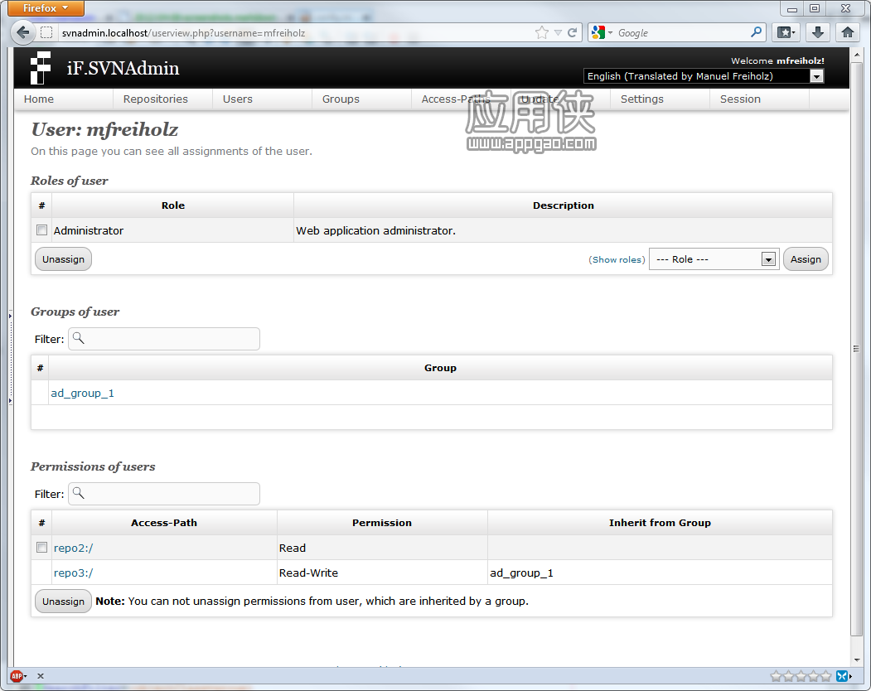
Task: Click the Show roles link
Action: [617, 259]
